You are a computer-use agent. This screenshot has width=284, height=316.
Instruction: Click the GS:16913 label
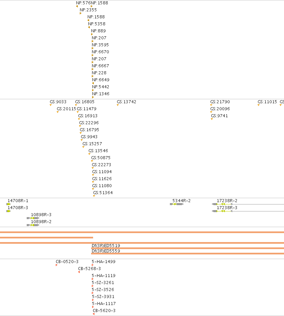click(88, 116)
